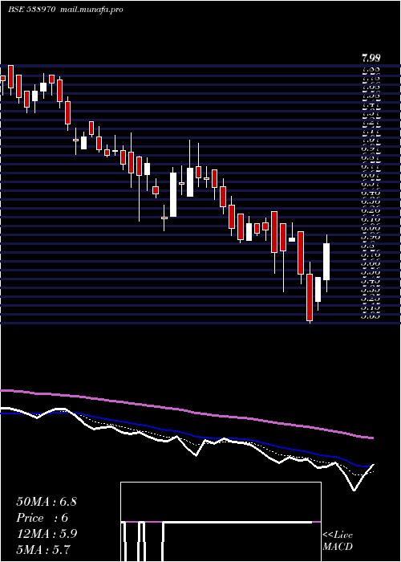Select the 12MA : 5.9 readout
The image size is (401, 562).
coord(47,534)
